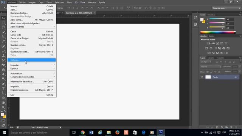Select the Paint Bucket tool
The height and width of the screenshot is (136, 242).
(3, 70)
